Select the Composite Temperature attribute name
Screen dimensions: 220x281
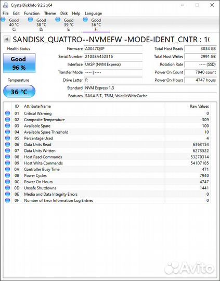click(44, 120)
